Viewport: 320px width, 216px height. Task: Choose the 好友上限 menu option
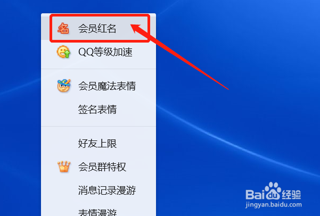99,144
